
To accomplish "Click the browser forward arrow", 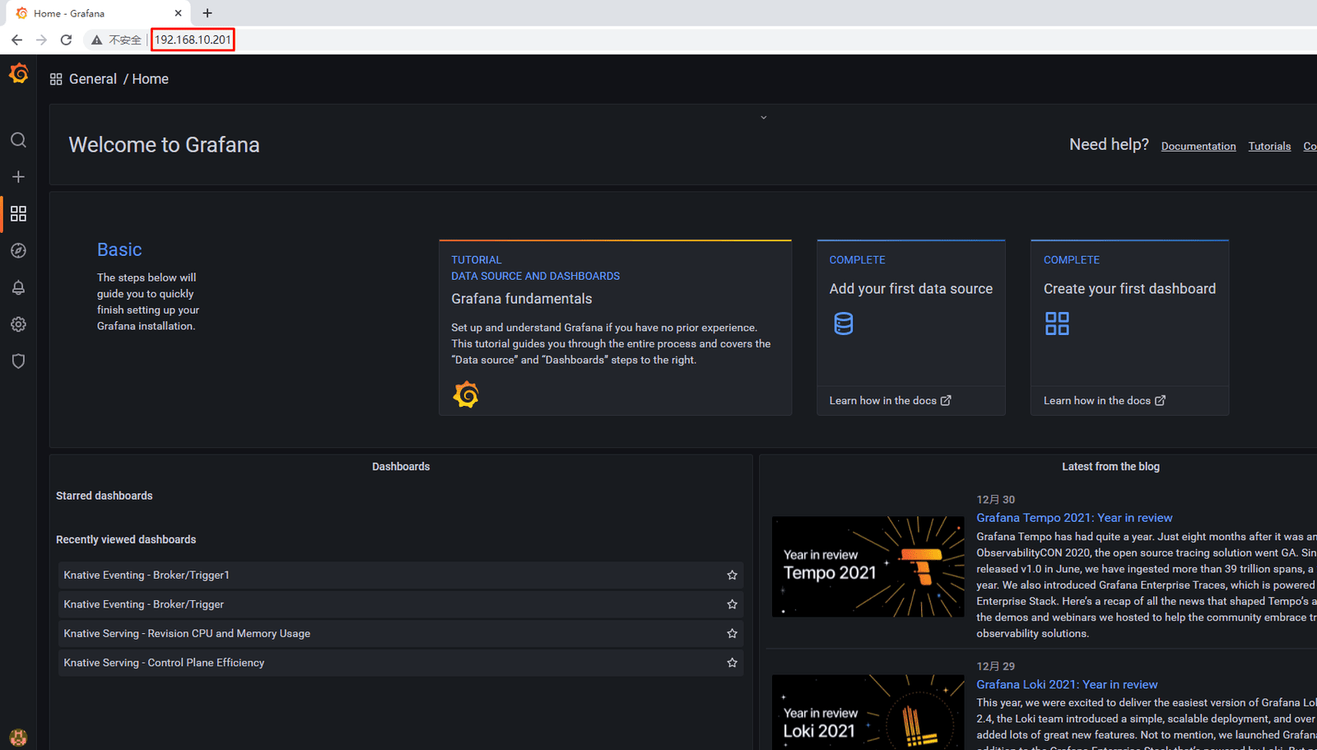I will pyautogui.click(x=41, y=40).
